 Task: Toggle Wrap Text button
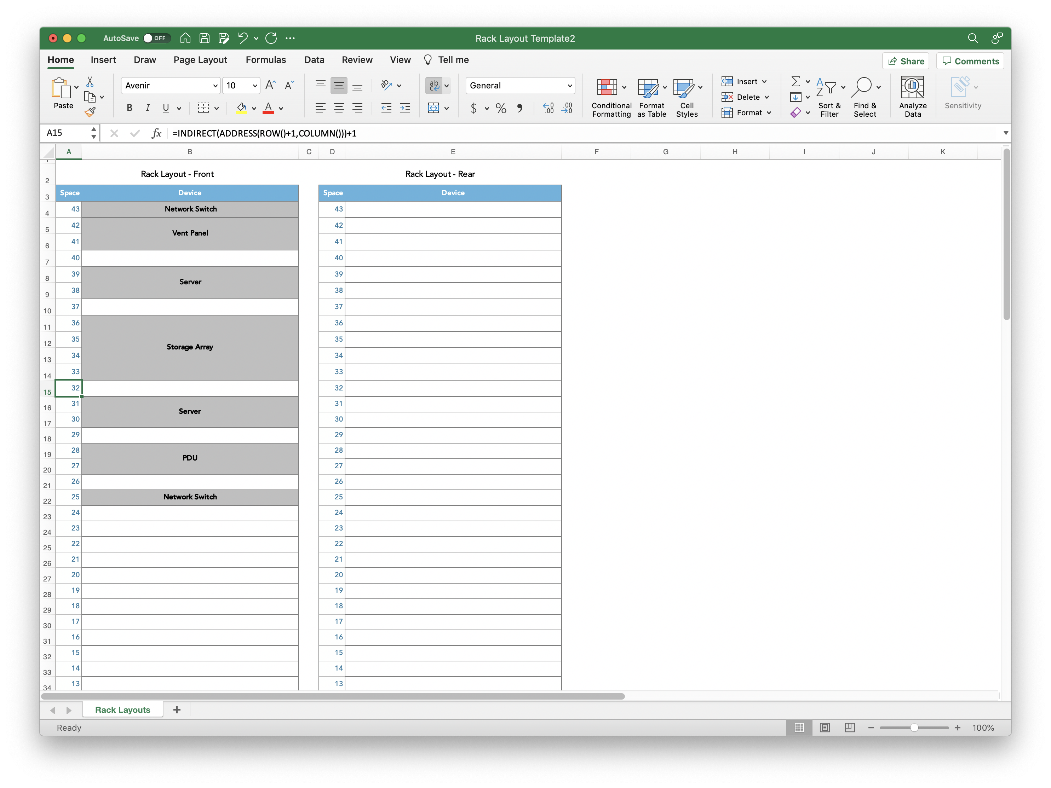pyautogui.click(x=434, y=86)
